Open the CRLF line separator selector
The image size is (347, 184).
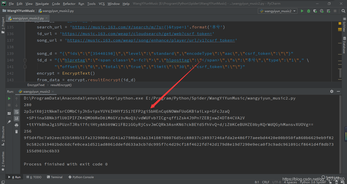(266, 182)
